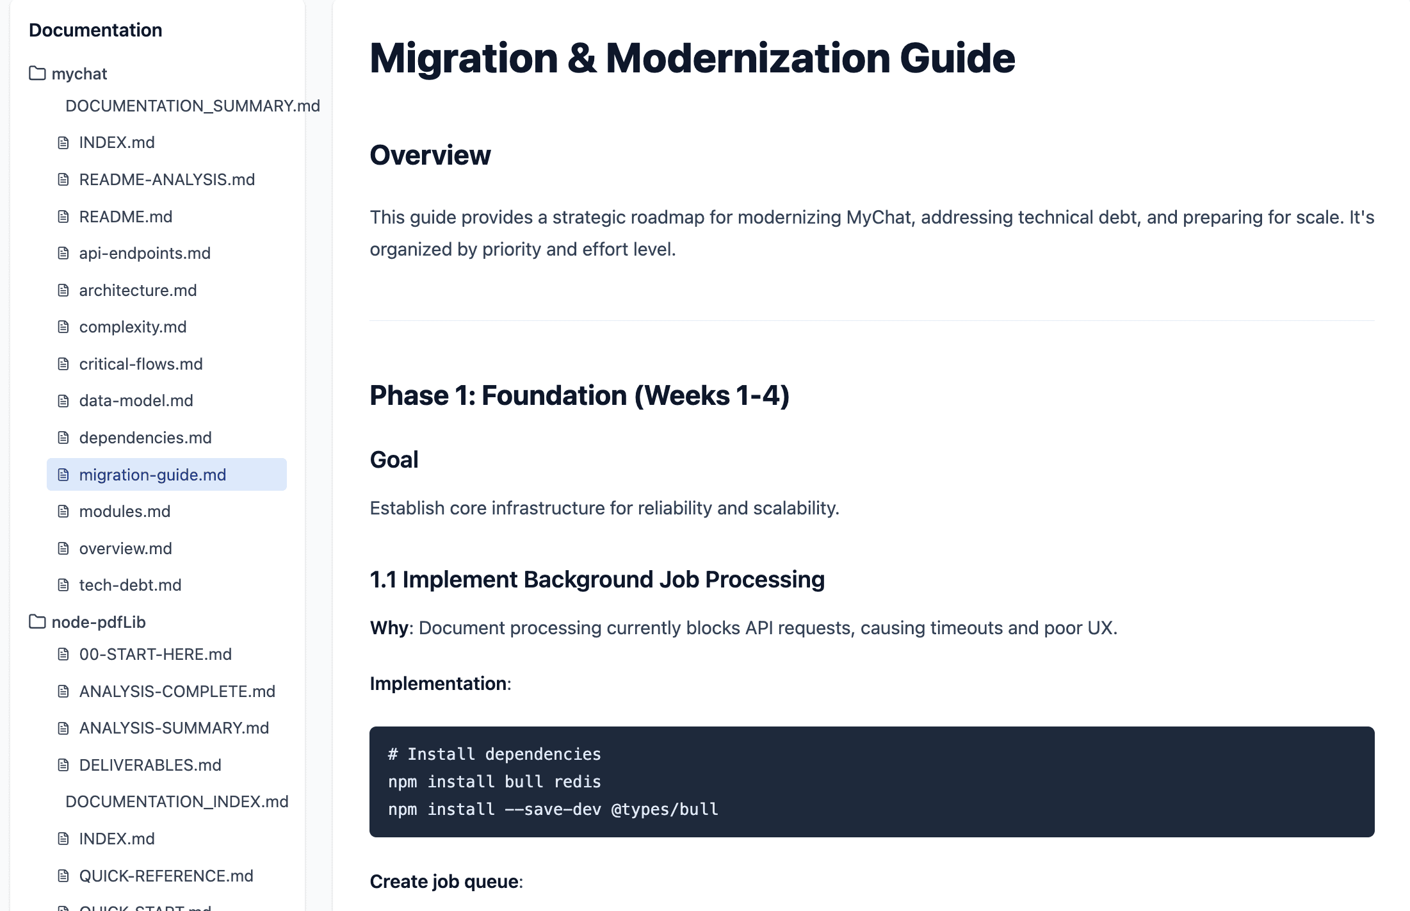Show dependencies.md
This screenshot has height=911, width=1410.
(166, 438)
